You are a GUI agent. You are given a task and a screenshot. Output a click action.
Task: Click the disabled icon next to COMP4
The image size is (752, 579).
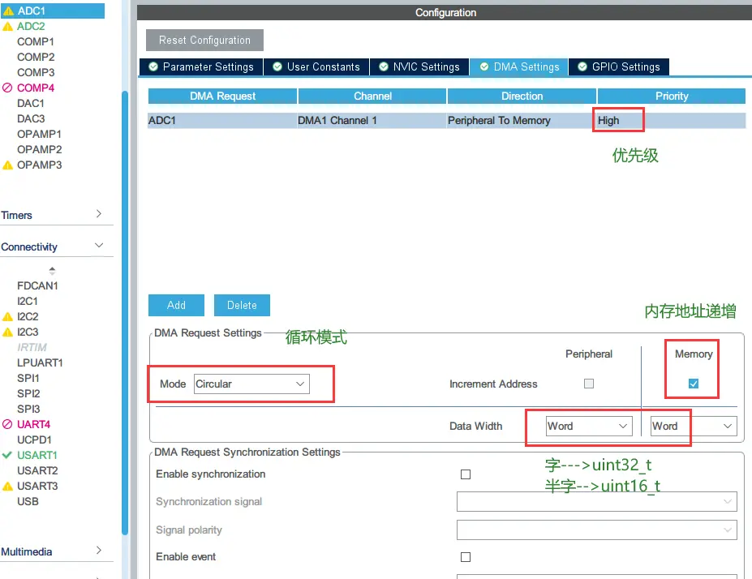8,88
